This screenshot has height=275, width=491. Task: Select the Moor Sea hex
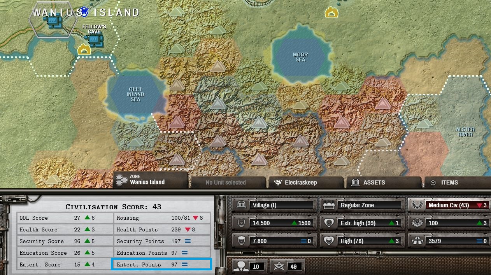[x=300, y=57]
